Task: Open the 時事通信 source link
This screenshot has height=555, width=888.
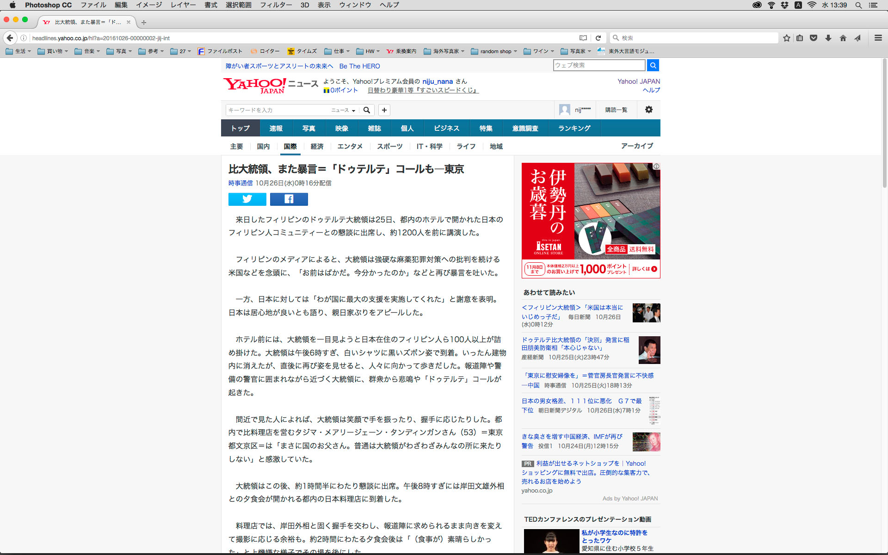Action: [240, 183]
